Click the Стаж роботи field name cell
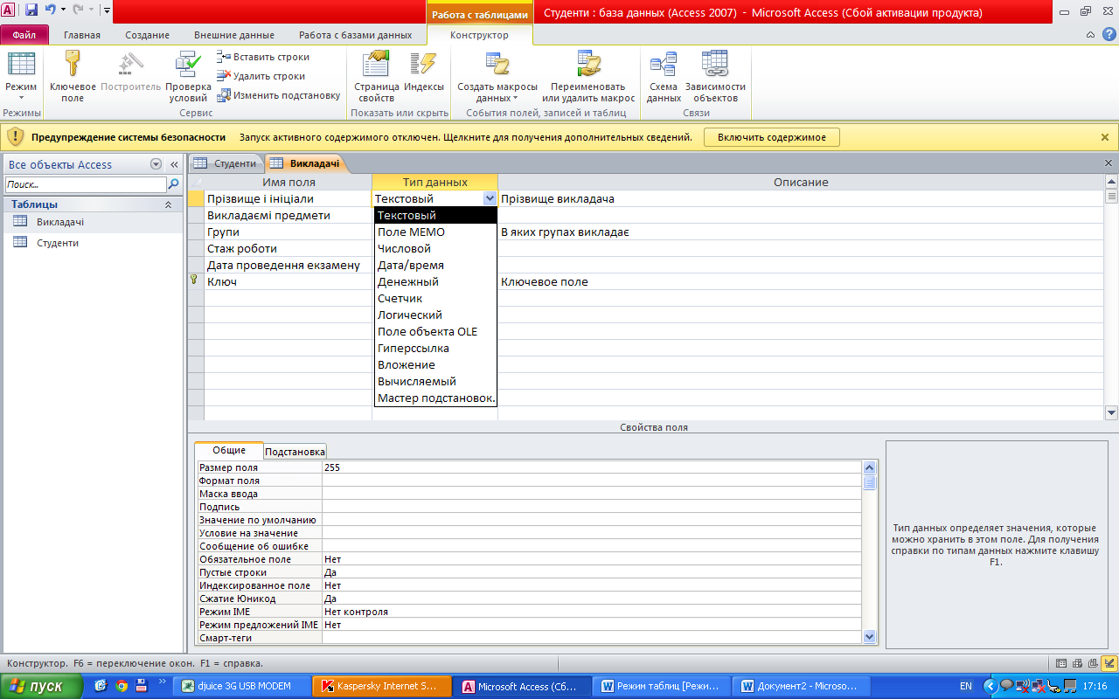This screenshot has width=1119, height=699. click(x=288, y=248)
